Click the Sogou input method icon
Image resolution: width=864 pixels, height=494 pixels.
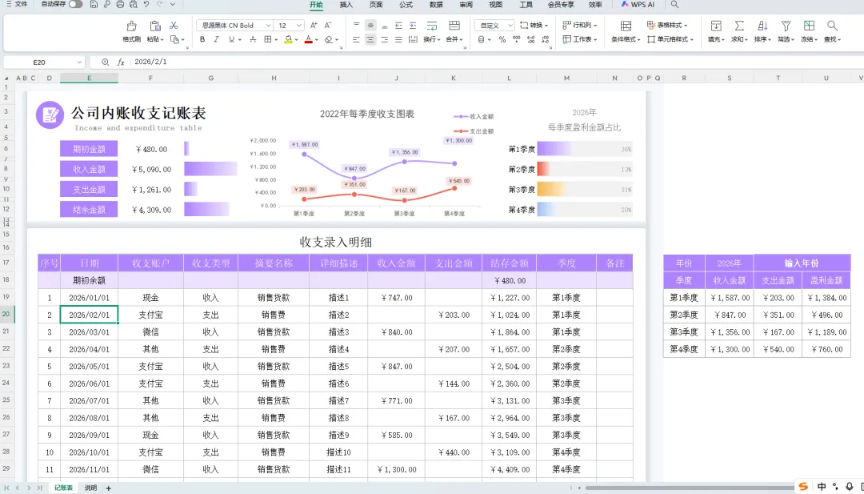point(804,486)
